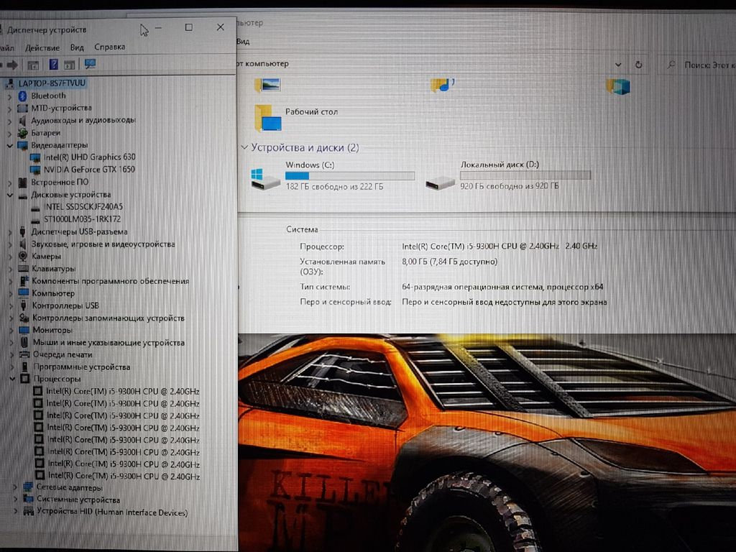The image size is (736, 552).
Task: Click the network icon beside Сетевые адаптеры
Action: click(x=28, y=487)
